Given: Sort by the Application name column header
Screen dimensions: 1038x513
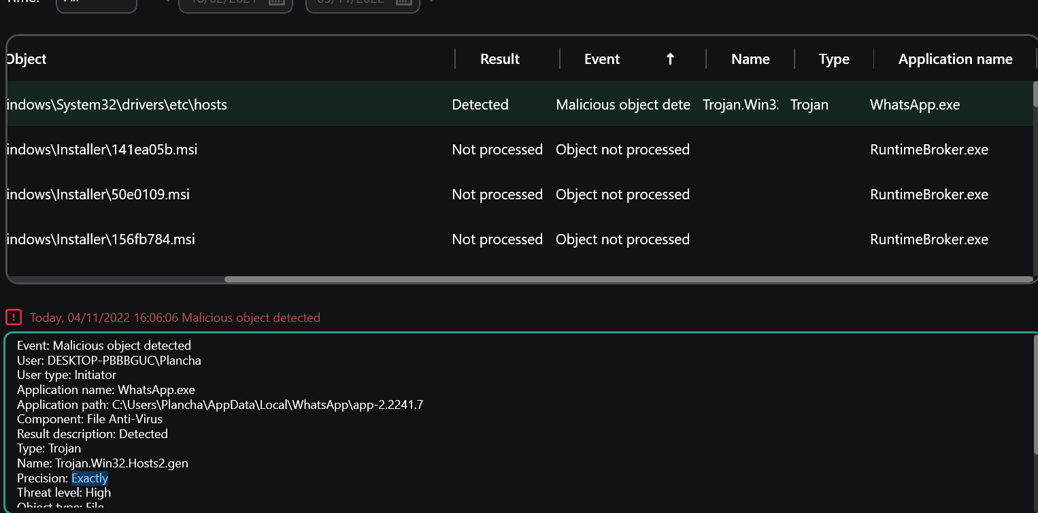Looking at the screenshot, I should click(955, 59).
